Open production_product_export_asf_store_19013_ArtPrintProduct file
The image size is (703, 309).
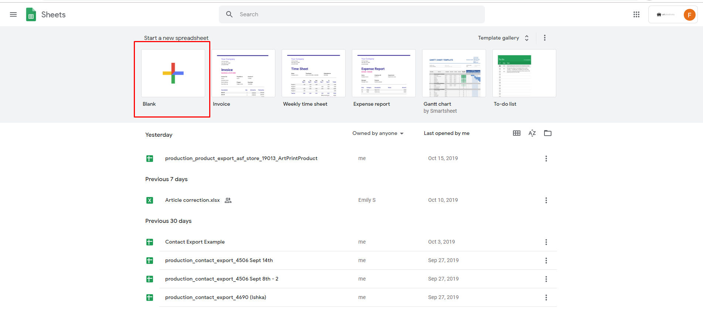click(241, 158)
